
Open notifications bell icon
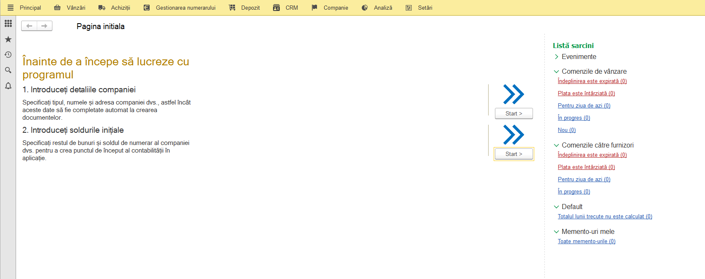(8, 86)
